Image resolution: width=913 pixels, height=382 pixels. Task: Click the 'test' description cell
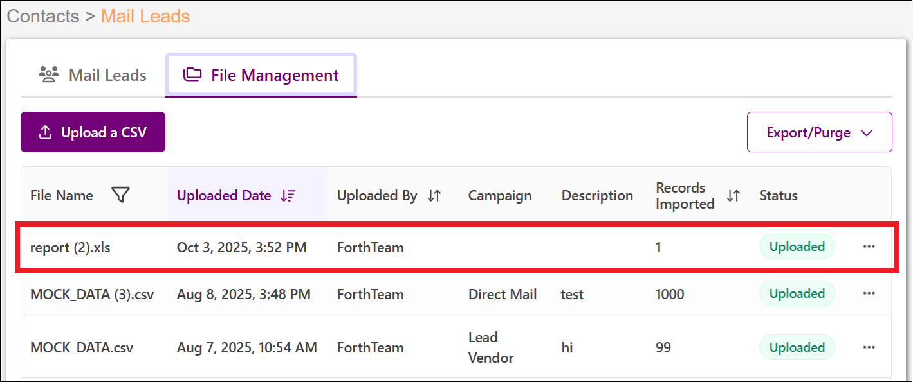click(x=573, y=295)
